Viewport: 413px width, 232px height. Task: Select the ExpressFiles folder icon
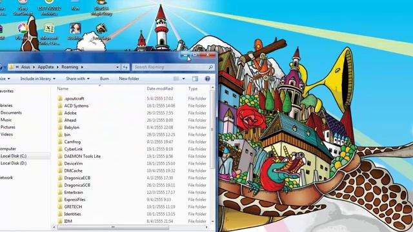pos(60,200)
